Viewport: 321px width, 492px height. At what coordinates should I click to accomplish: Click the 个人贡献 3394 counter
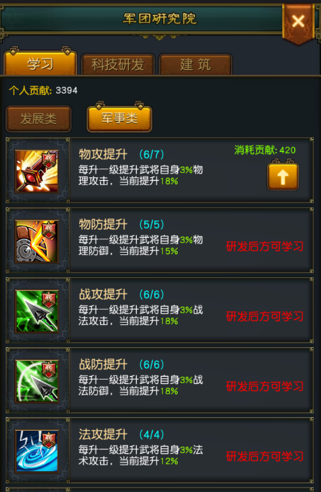tap(43, 91)
